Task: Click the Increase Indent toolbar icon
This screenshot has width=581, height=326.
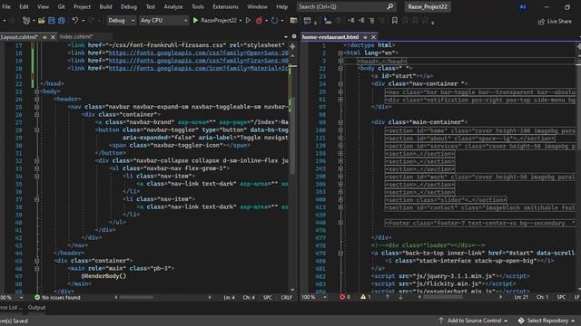Action: pos(361,21)
